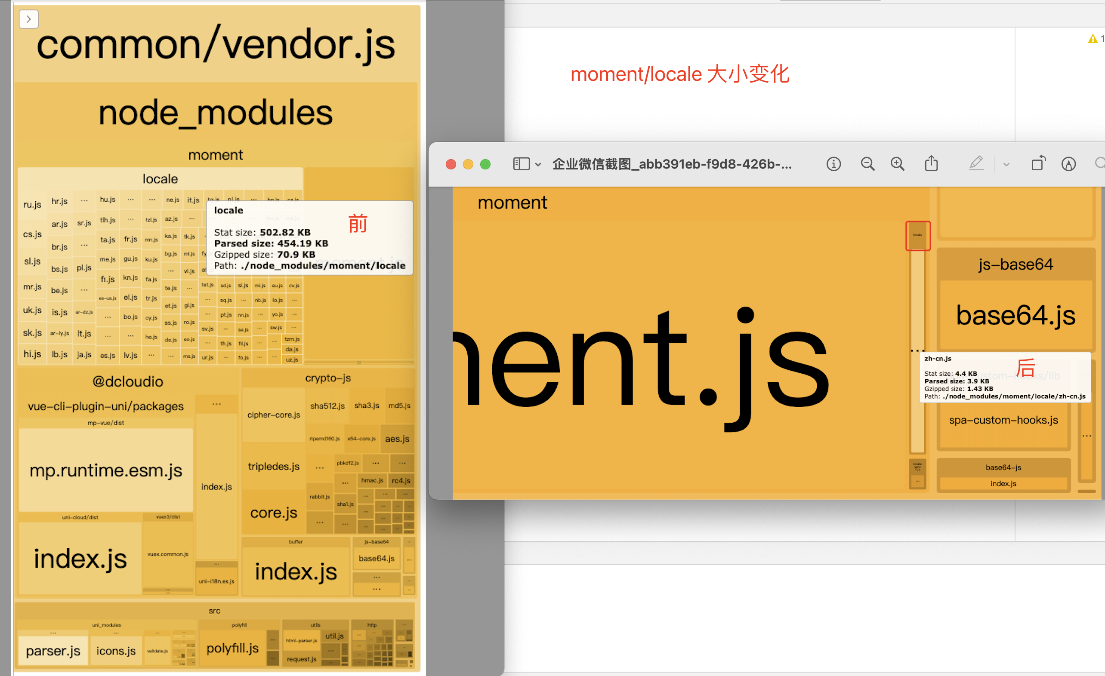Open the Preview share menu
This screenshot has width=1105, height=676.
(x=931, y=163)
